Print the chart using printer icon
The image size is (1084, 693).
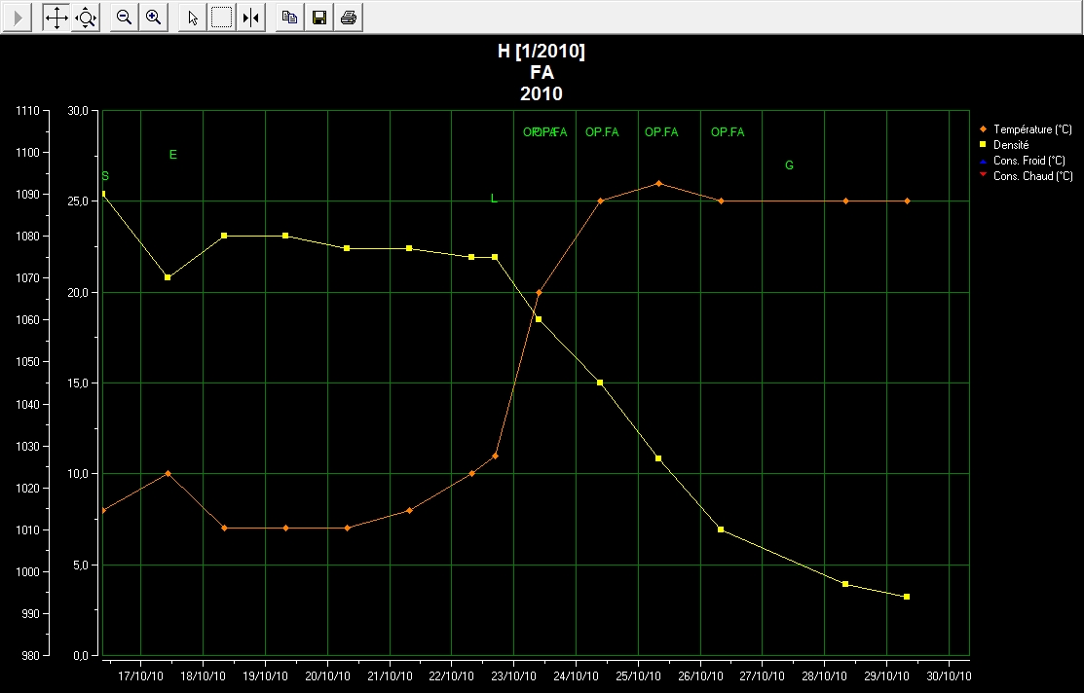click(348, 18)
